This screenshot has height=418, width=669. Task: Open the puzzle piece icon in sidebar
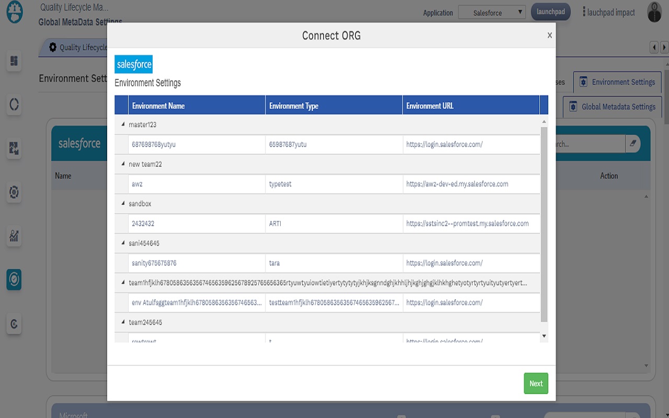point(14,148)
